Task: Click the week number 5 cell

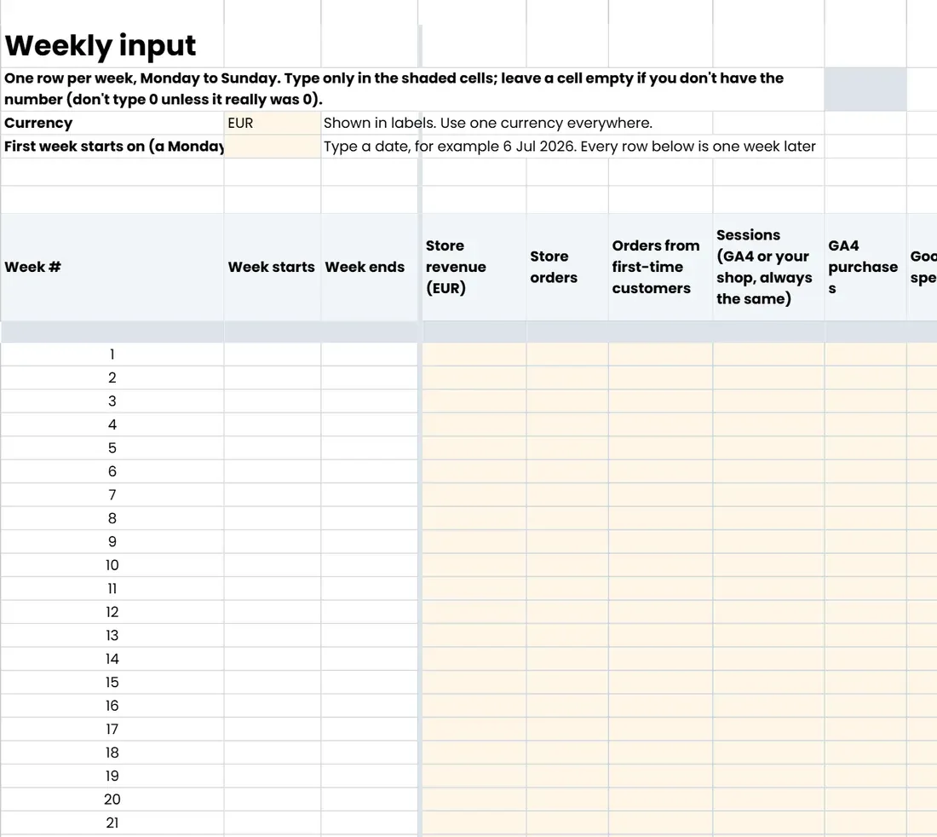Action: tap(112, 447)
